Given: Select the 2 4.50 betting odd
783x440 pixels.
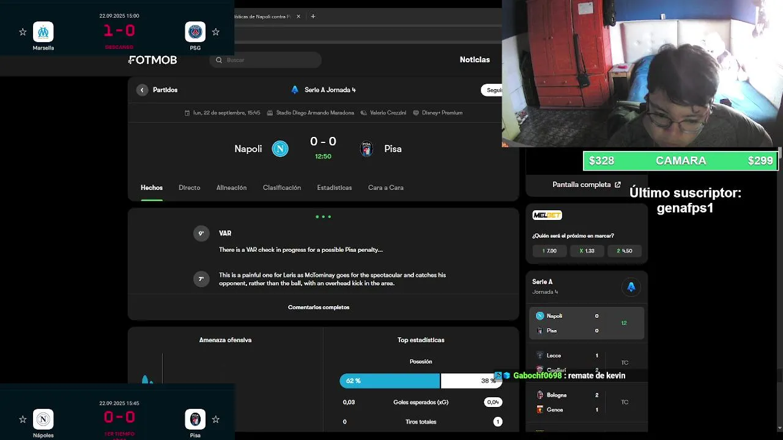Looking at the screenshot, I should [x=624, y=251].
